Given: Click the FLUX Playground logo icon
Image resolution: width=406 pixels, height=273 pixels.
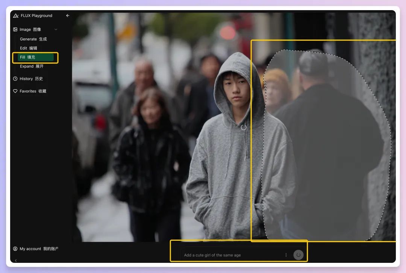Looking at the screenshot, I should (15, 15).
